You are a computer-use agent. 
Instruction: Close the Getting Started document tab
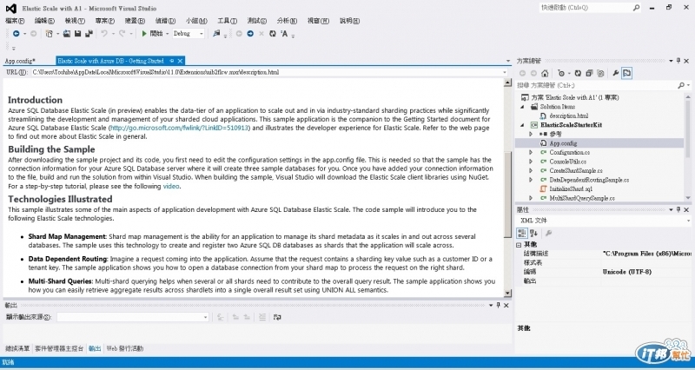[x=181, y=61]
